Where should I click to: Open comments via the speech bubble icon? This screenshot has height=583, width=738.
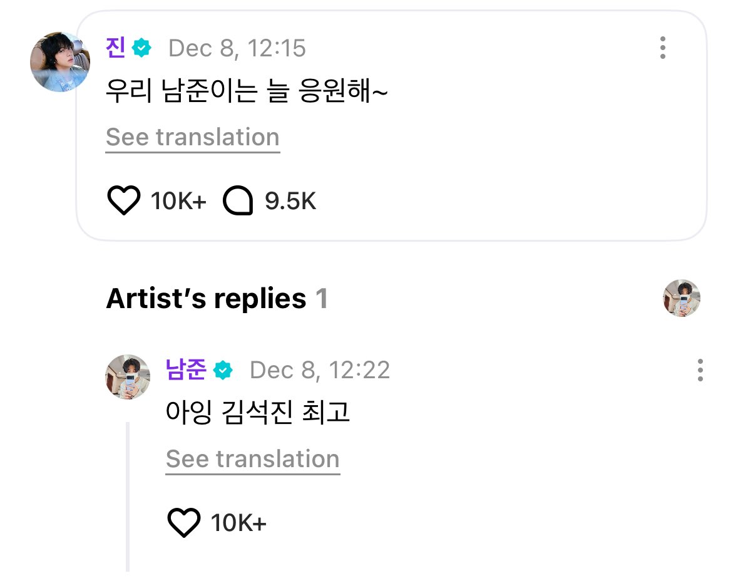pos(238,200)
